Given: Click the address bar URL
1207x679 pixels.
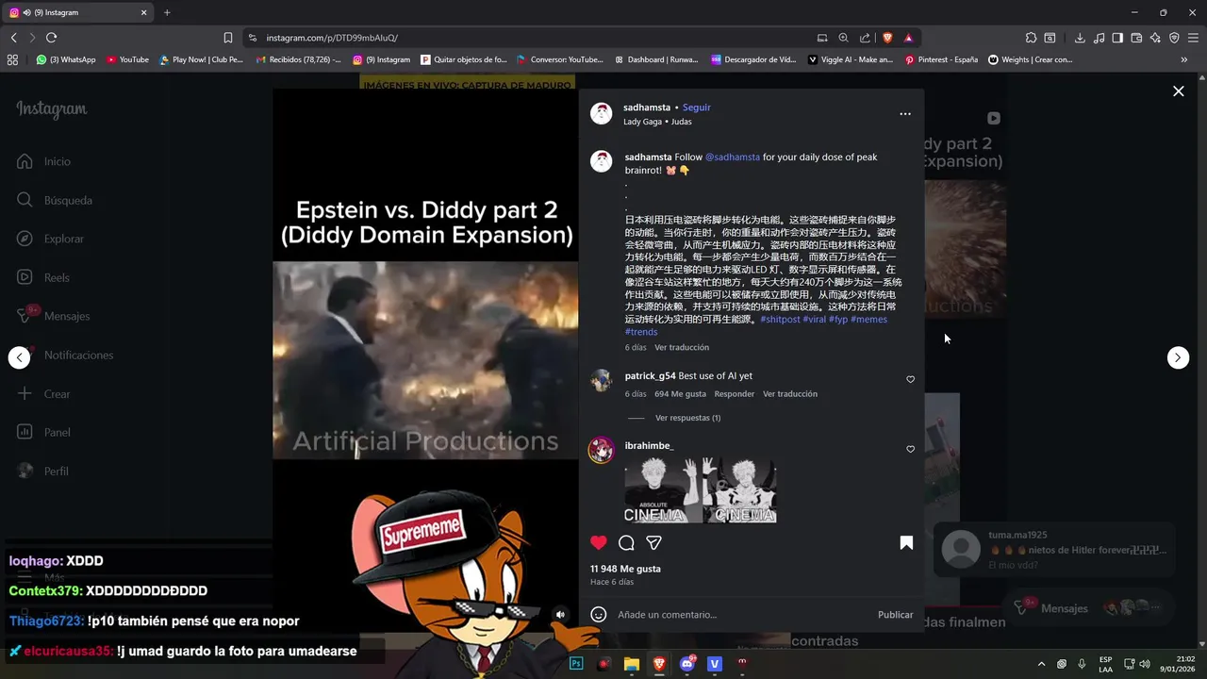Looking at the screenshot, I should 332,38.
